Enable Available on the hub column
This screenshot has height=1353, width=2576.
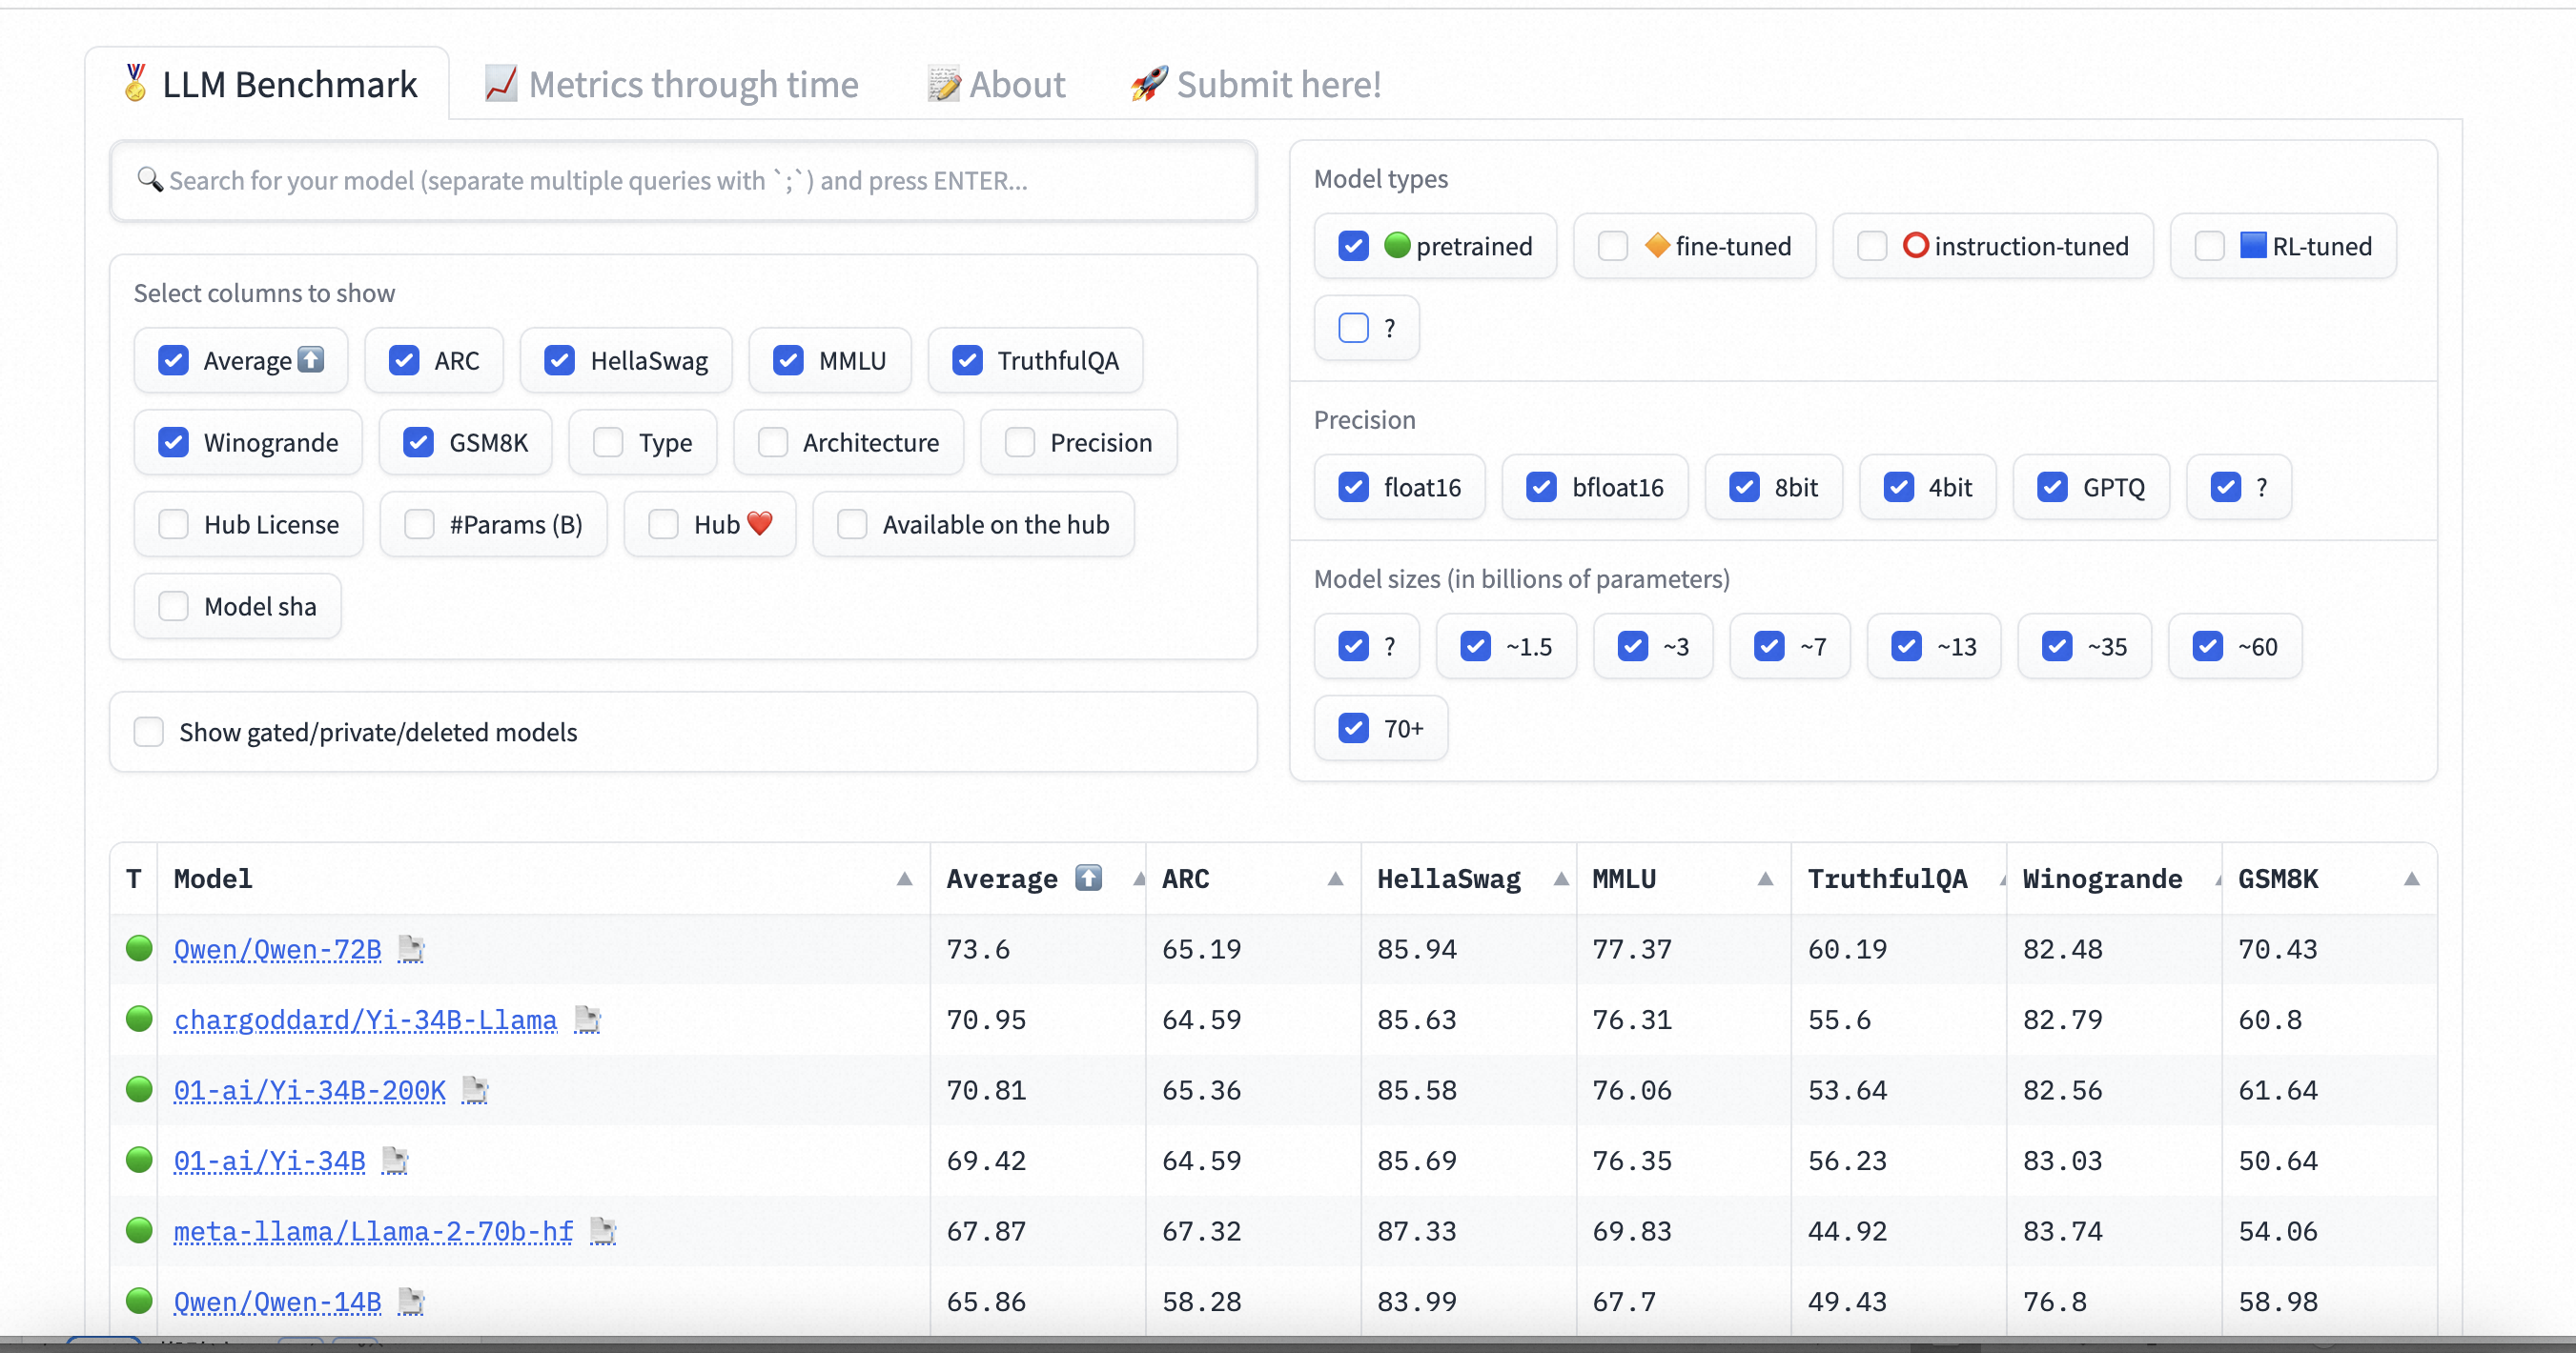coord(852,525)
